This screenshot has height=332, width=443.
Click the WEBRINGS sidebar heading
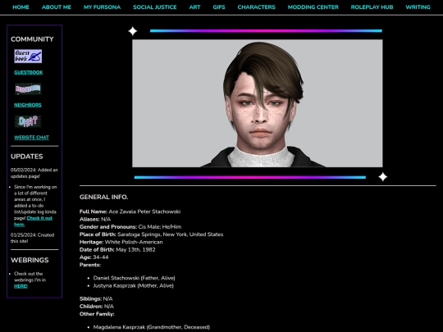click(x=30, y=261)
